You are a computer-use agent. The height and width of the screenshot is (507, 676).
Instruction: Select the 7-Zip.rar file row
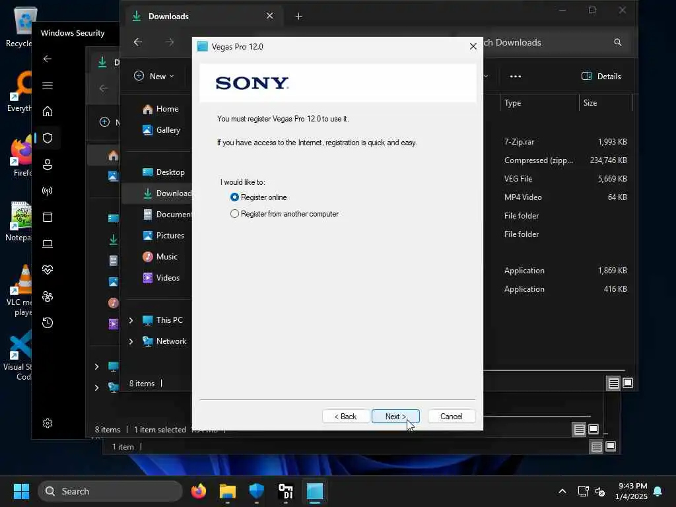(x=560, y=142)
